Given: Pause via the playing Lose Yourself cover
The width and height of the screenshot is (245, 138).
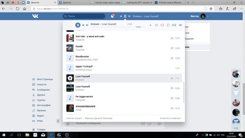Looking at the screenshot, I should pyautogui.click(x=70, y=78).
